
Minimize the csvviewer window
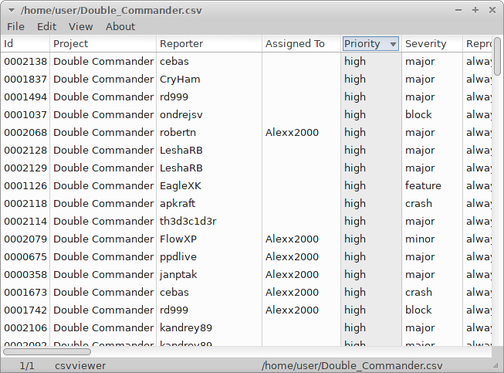[458, 10]
